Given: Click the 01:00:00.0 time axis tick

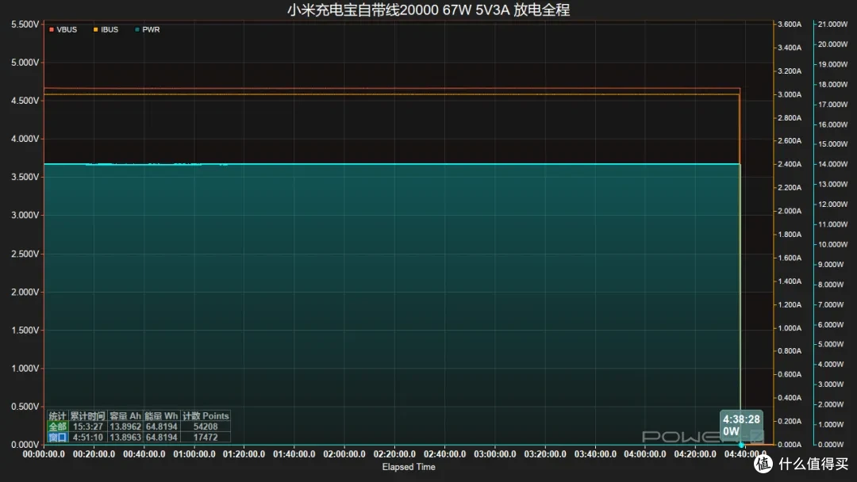Looking at the screenshot, I should click(x=194, y=454).
